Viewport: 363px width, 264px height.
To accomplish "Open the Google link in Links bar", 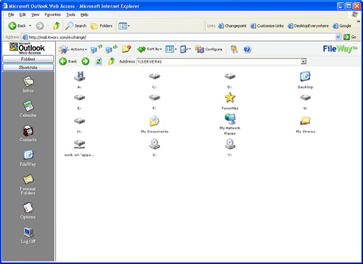I will click(x=342, y=26).
